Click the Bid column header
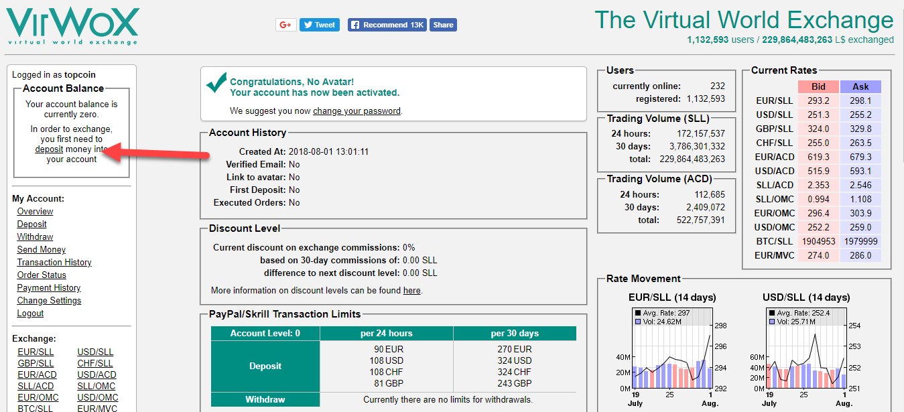Screen dimensions: 904x412 coord(818,86)
